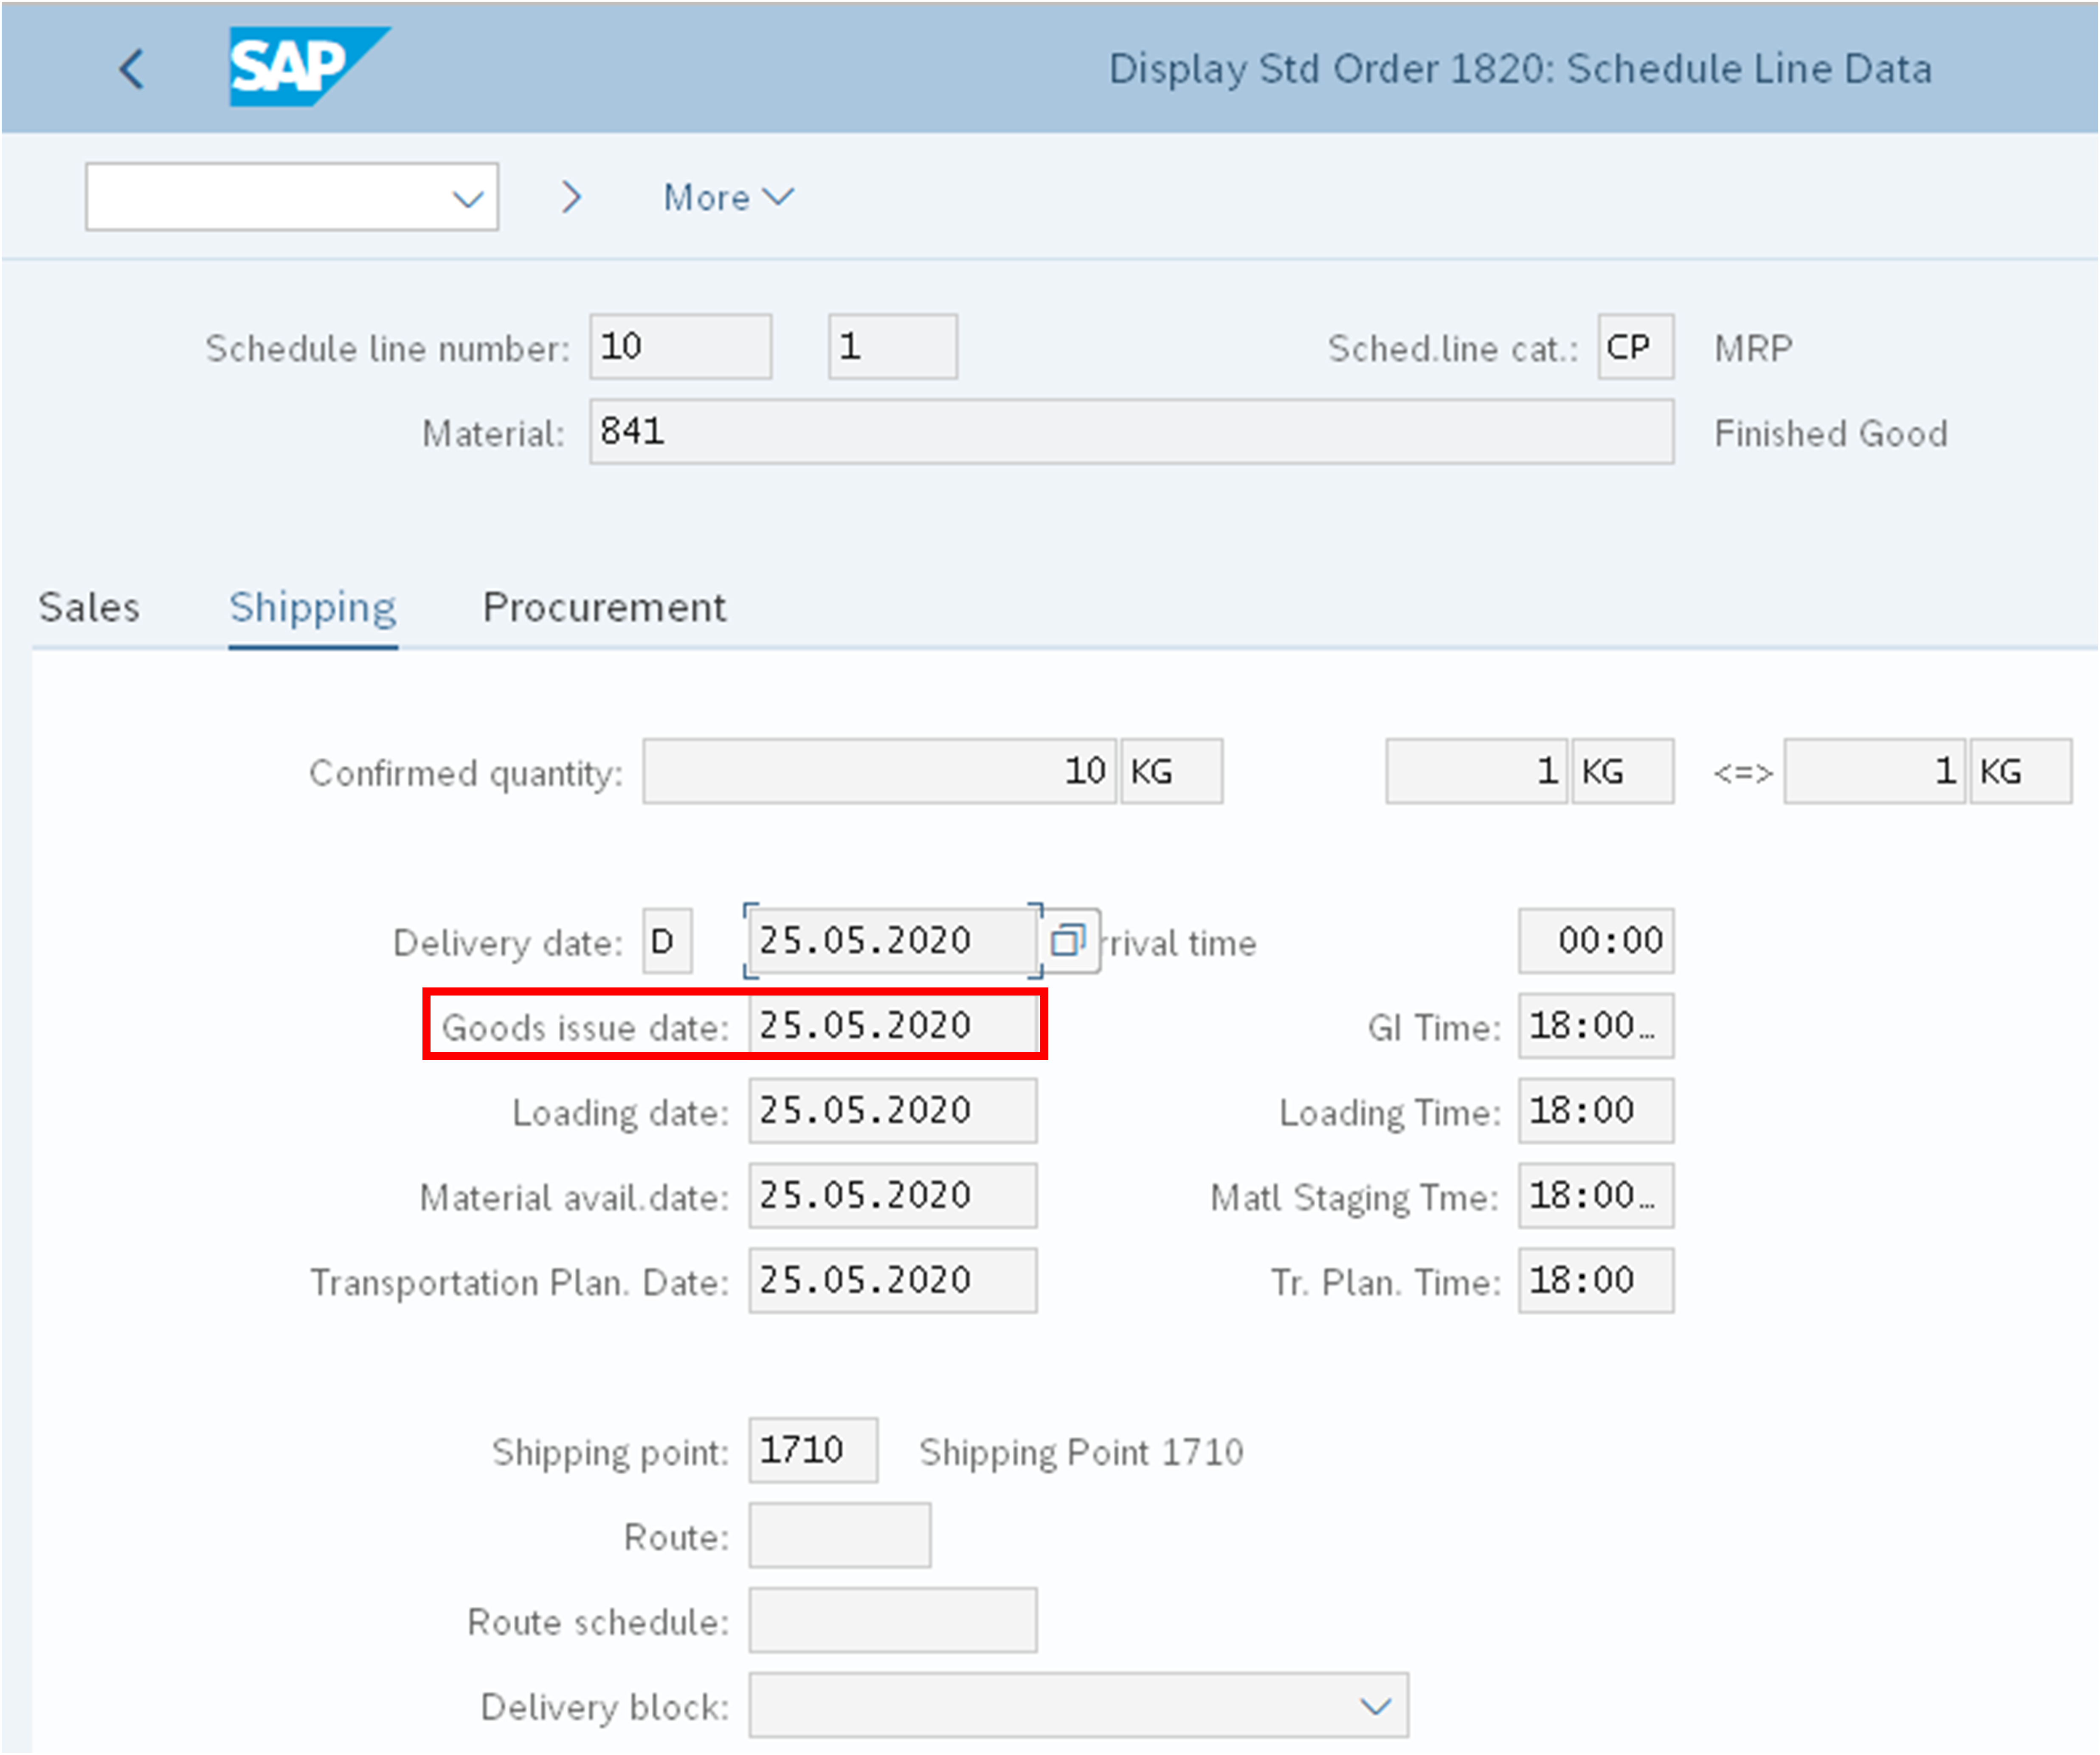
Task: Select the Delivery date value field
Action: click(x=889, y=940)
